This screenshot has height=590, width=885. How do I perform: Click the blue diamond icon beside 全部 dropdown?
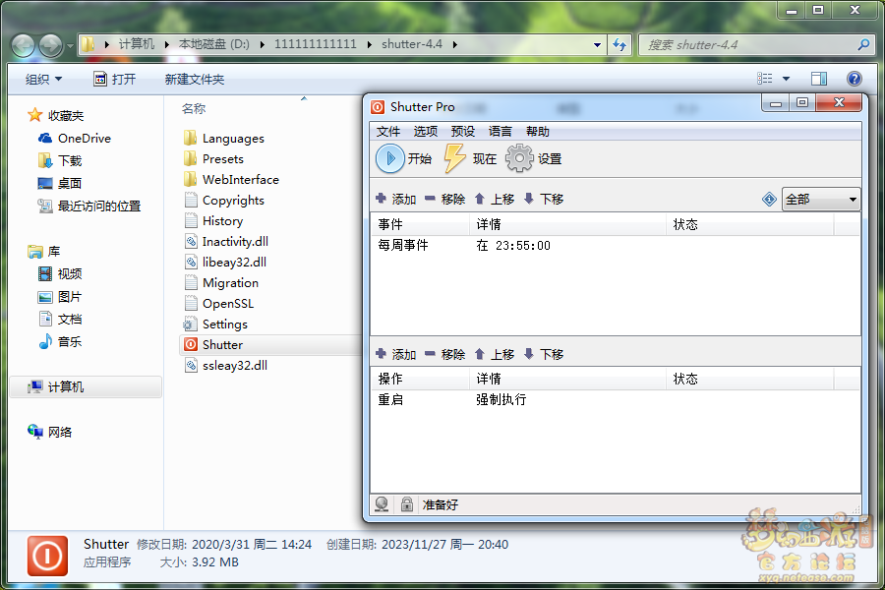769,199
